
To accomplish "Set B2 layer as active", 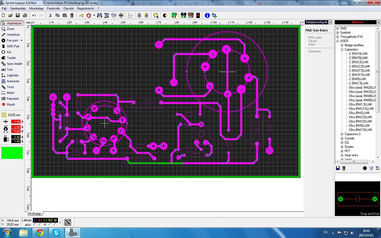I will (50, 225).
